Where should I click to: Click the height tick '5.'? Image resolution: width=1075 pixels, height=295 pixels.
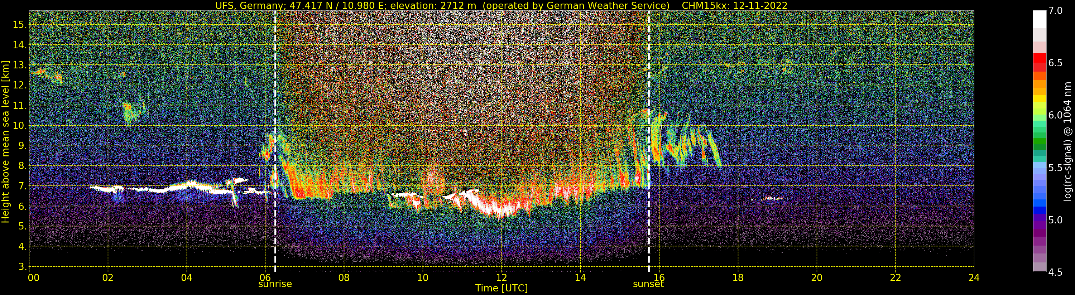[x=23, y=227]
